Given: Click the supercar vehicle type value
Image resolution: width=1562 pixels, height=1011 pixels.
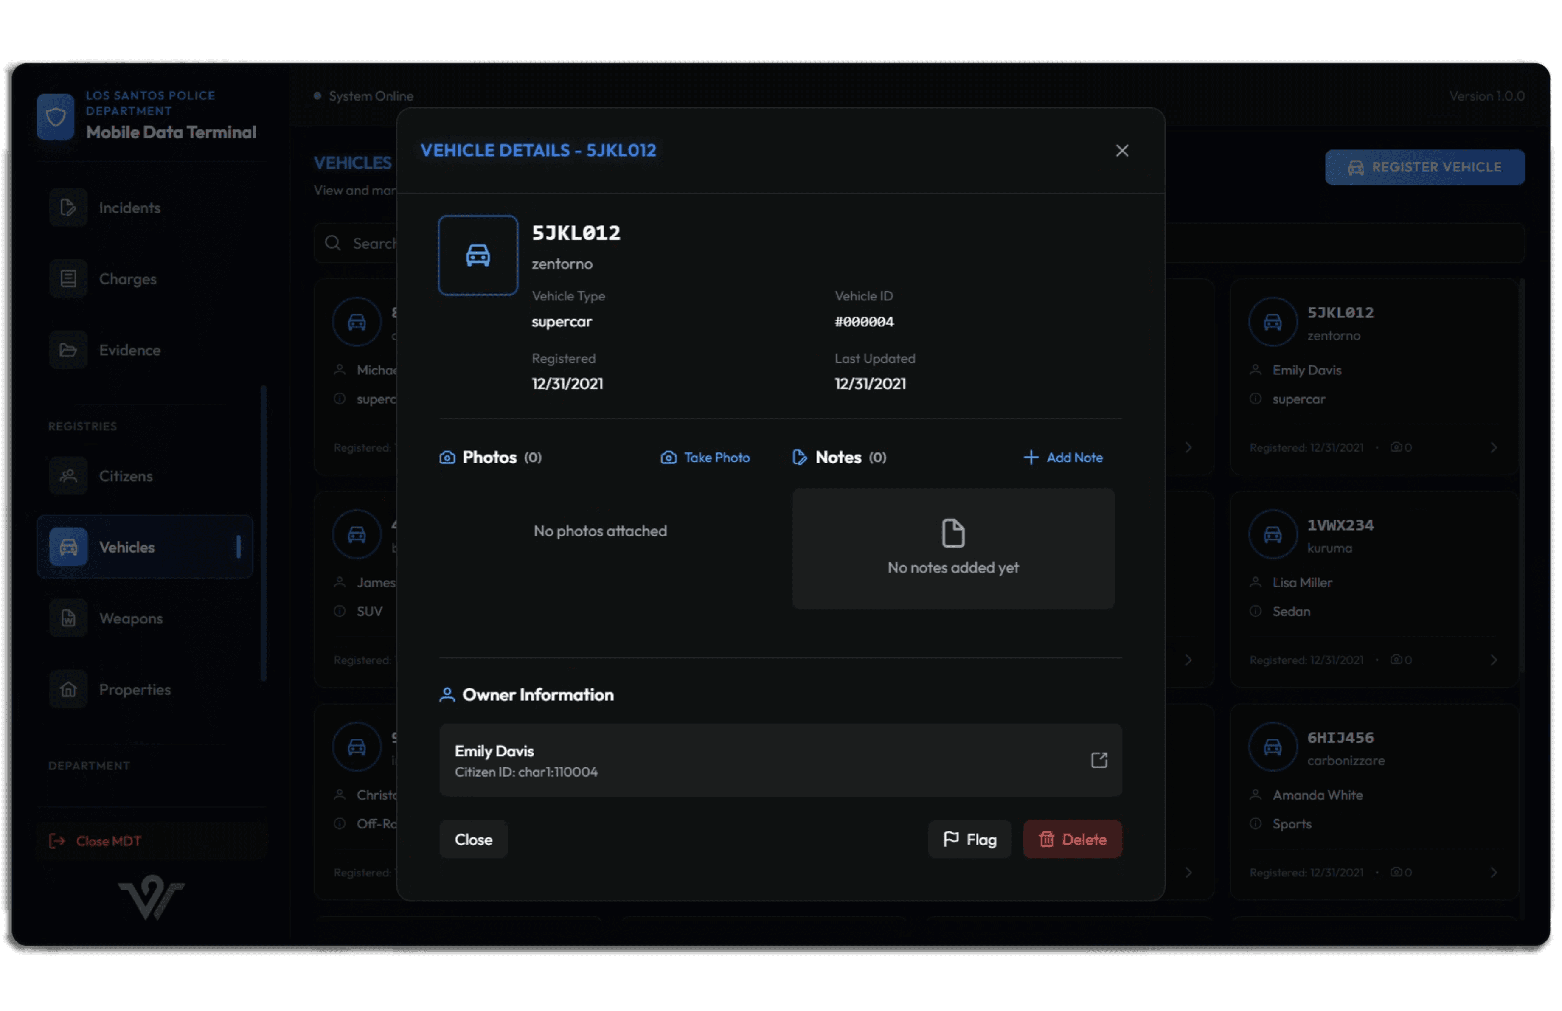Looking at the screenshot, I should [x=562, y=321].
